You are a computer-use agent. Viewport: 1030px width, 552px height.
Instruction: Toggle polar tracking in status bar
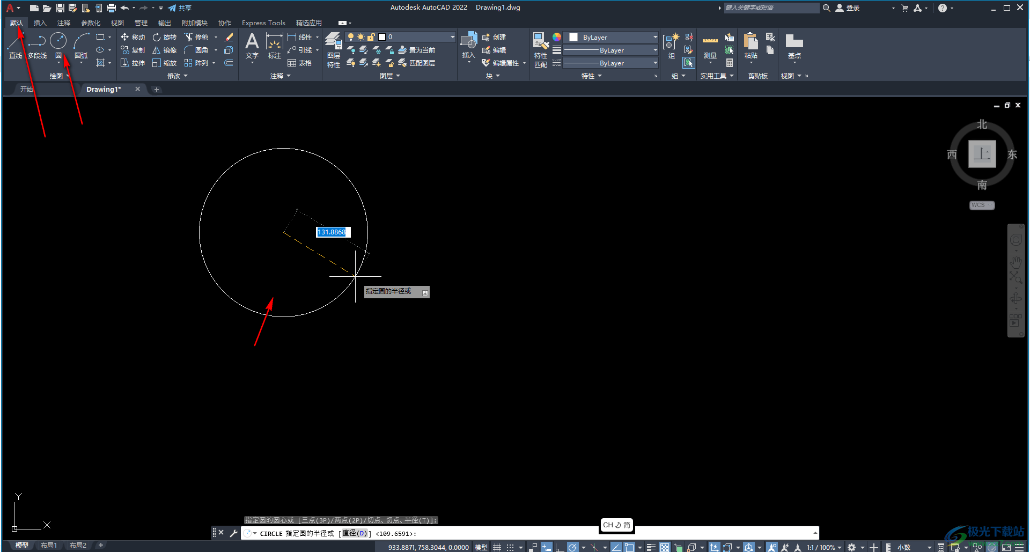[573, 547]
